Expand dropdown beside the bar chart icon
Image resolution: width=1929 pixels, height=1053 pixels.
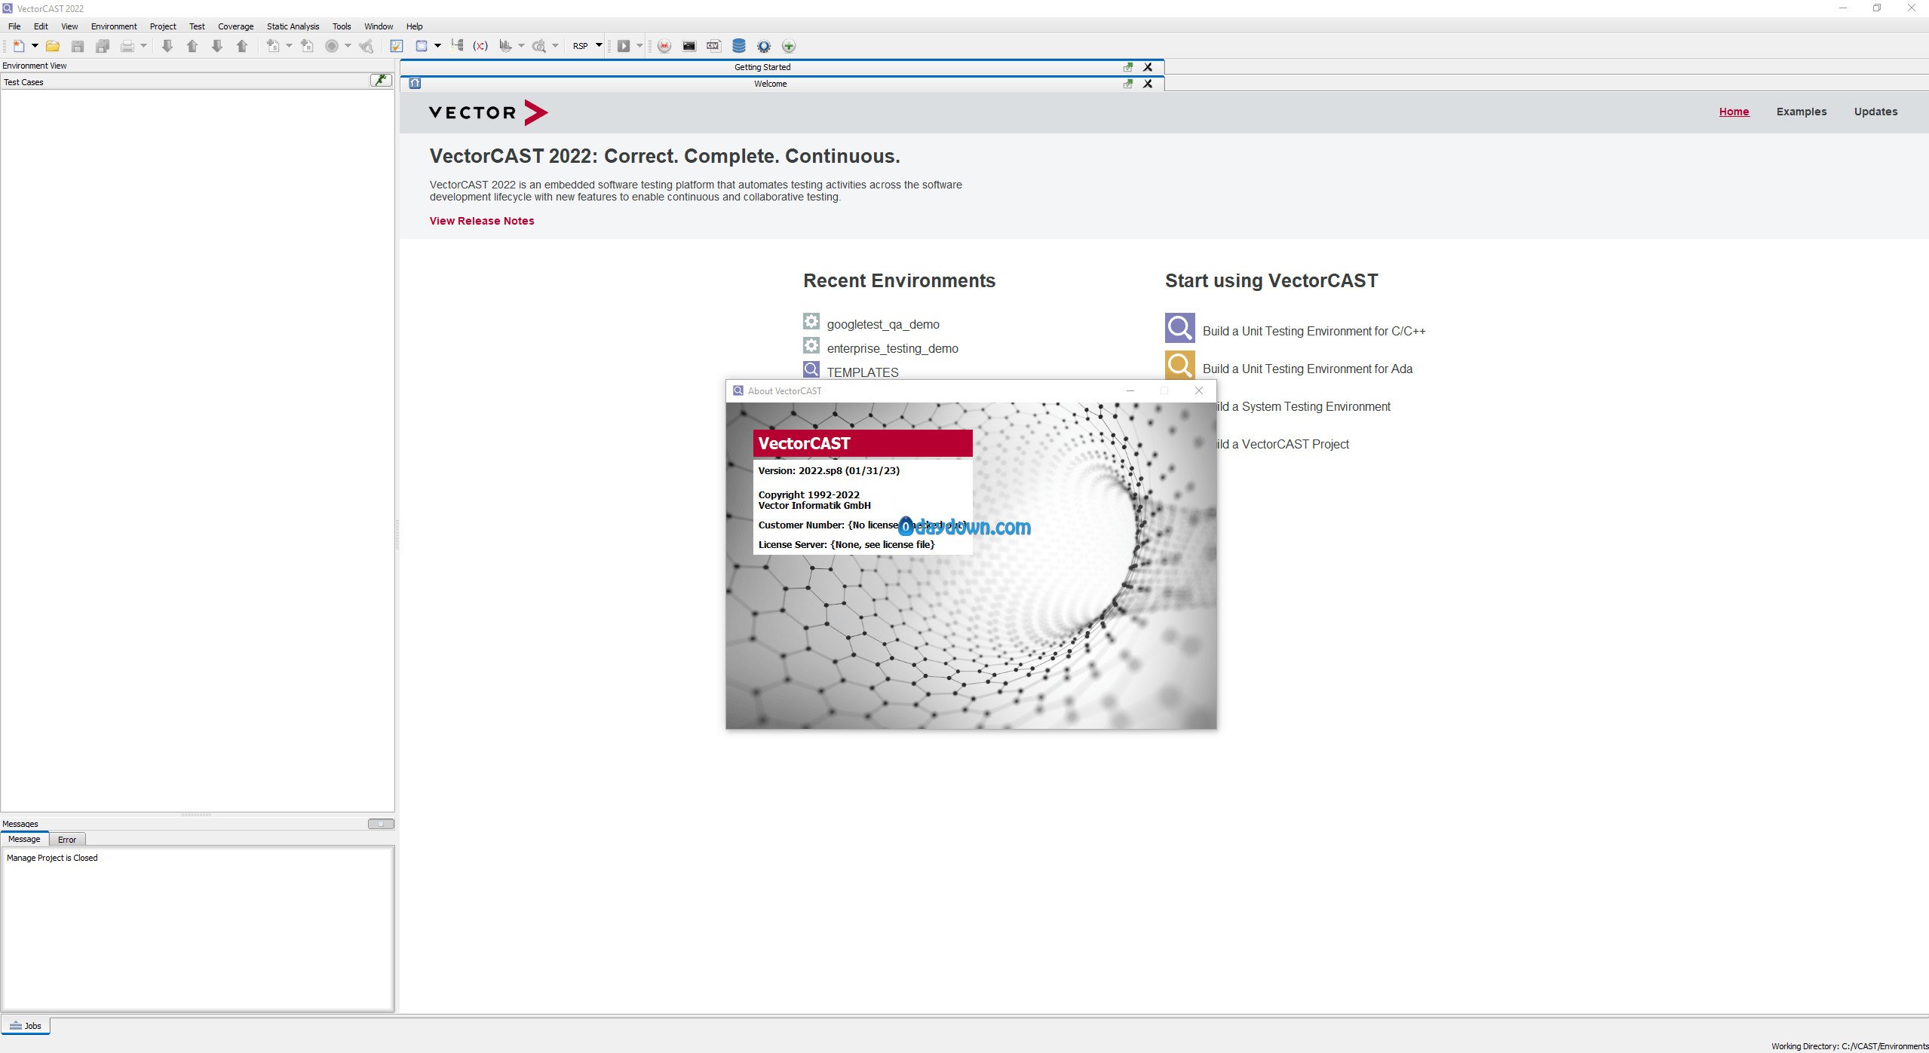521,46
